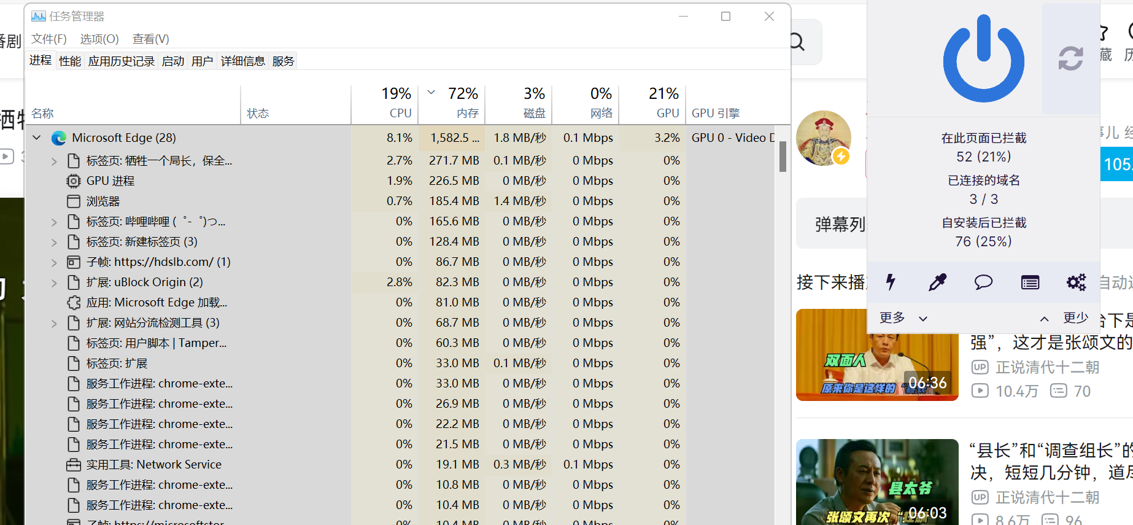Sort by 名称 column header

(133, 103)
